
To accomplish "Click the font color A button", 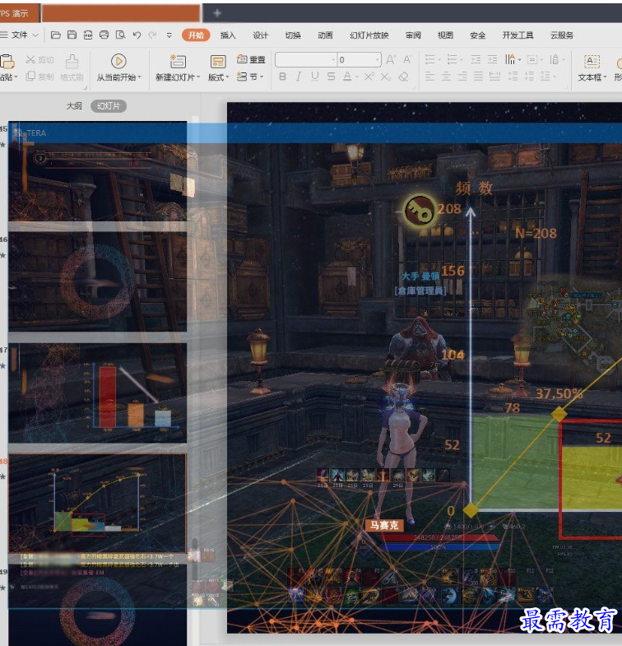I will (x=347, y=77).
